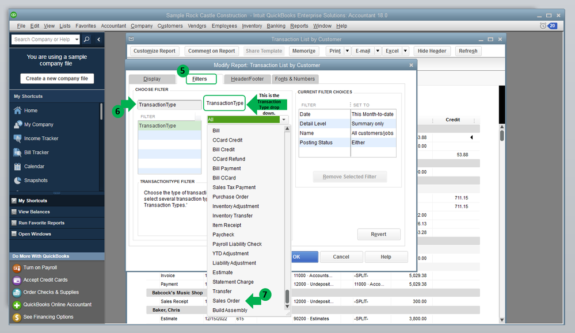Open the Print dropdown arrow
Screen dimensions: 575x333
tap(347, 51)
